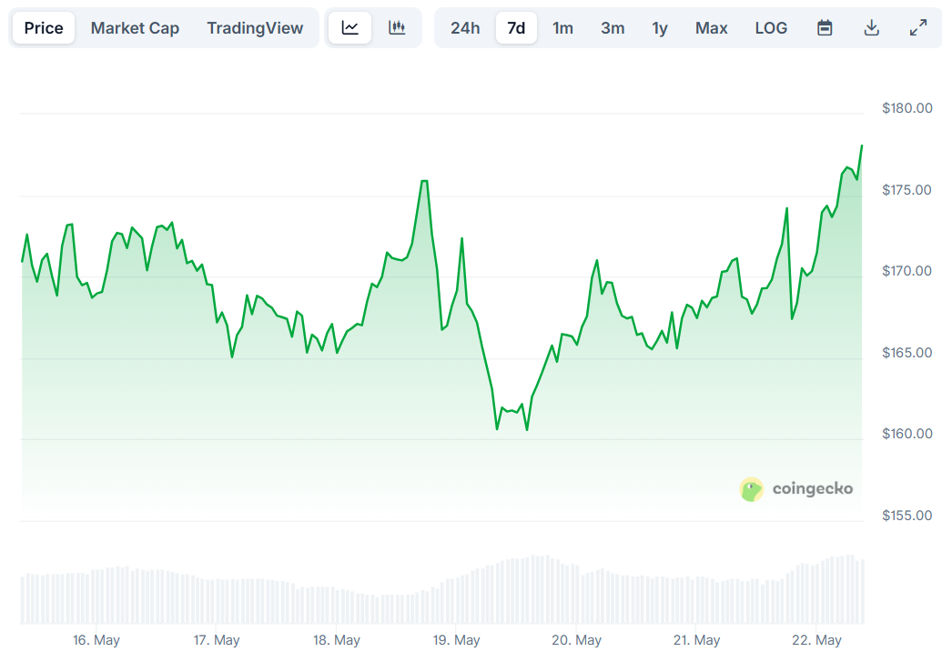Screen dimensions: 942x652
Task: Click the 18. May date label
Action: pyautogui.click(x=337, y=640)
